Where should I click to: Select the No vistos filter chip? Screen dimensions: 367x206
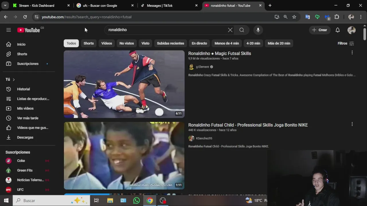click(127, 43)
